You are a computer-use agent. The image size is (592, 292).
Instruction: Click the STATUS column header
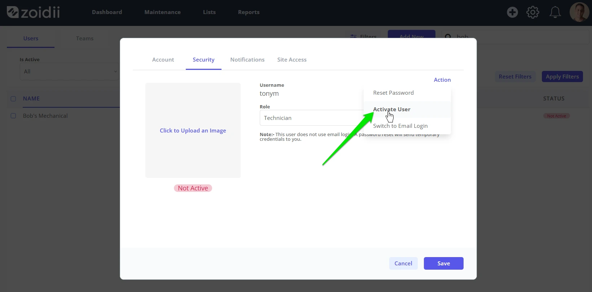(554, 99)
